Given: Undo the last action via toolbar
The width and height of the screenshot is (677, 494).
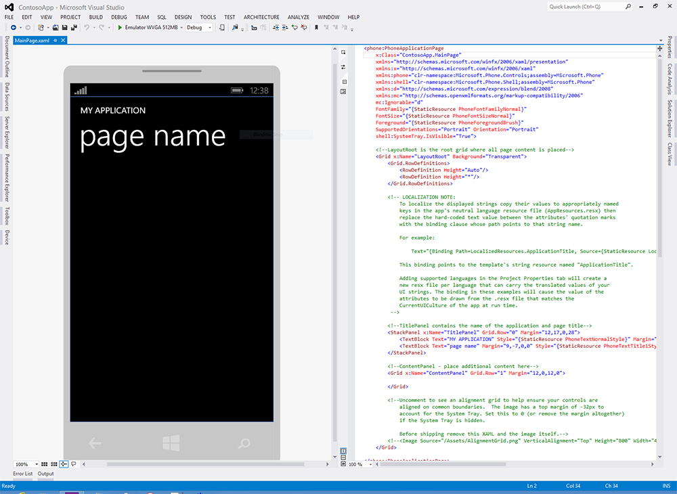Looking at the screenshot, I should [87, 28].
